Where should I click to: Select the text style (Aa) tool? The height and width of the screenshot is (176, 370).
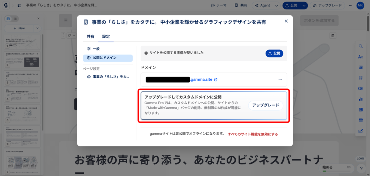click(x=360, y=57)
